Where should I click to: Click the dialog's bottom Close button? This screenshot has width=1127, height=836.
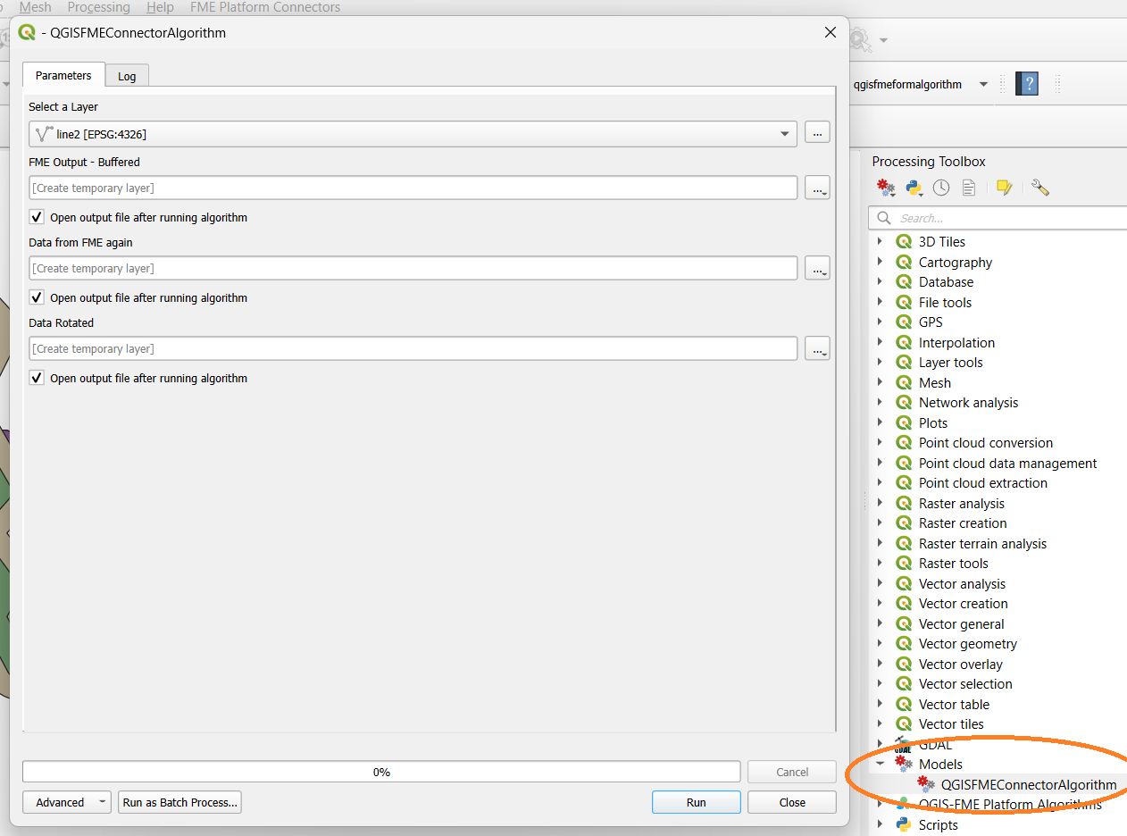pos(792,802)
